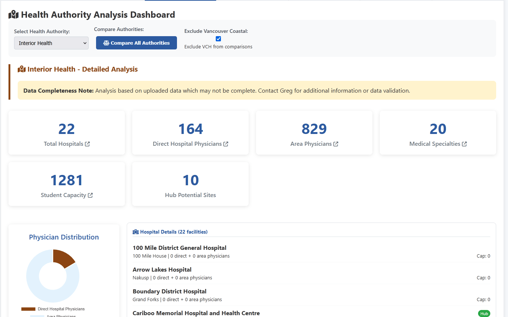Click map icon in Interior Health analysis heading
This screenshot has height=317, width=508.
21,69
